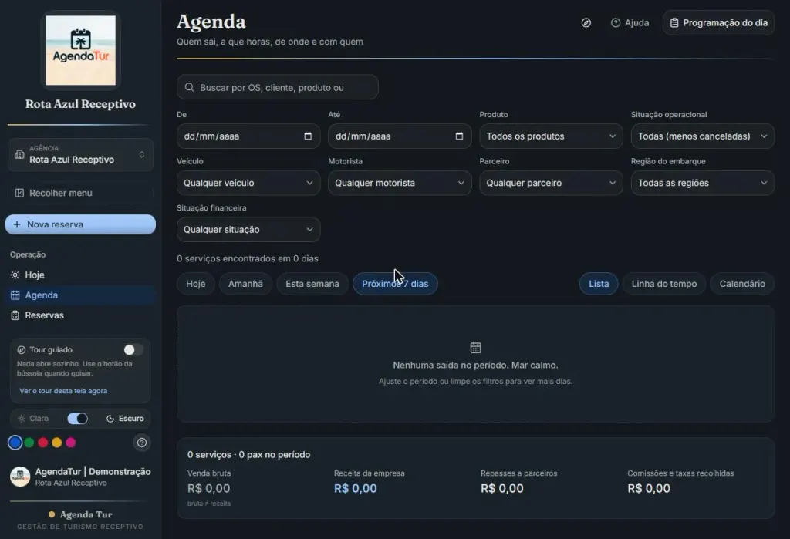The height and width of the screenshot is (539, 790).
Task: Click the compass icon beside Tour guiado
Action: pyautogui.click(x=21, y=349)
